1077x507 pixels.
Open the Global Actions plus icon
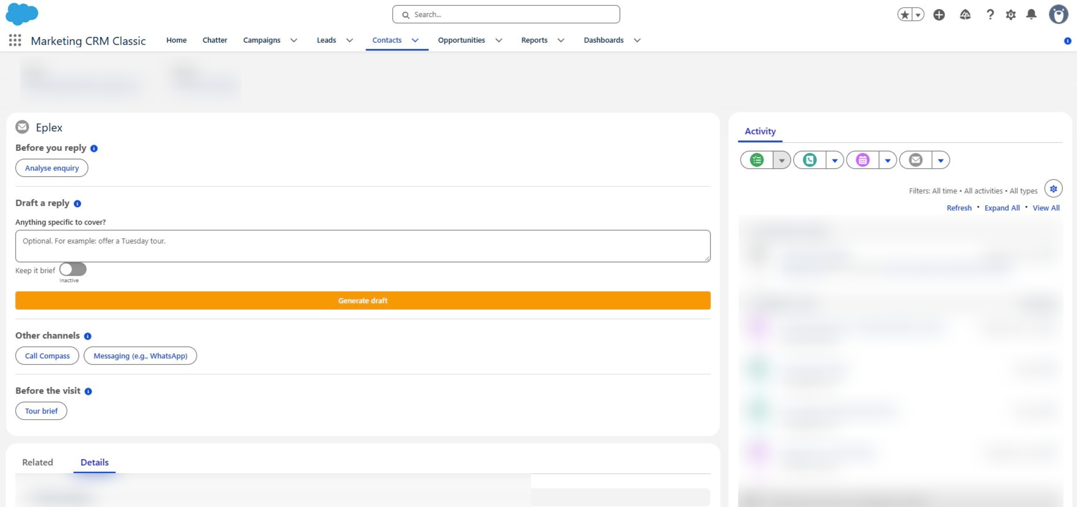pos(939,15)
